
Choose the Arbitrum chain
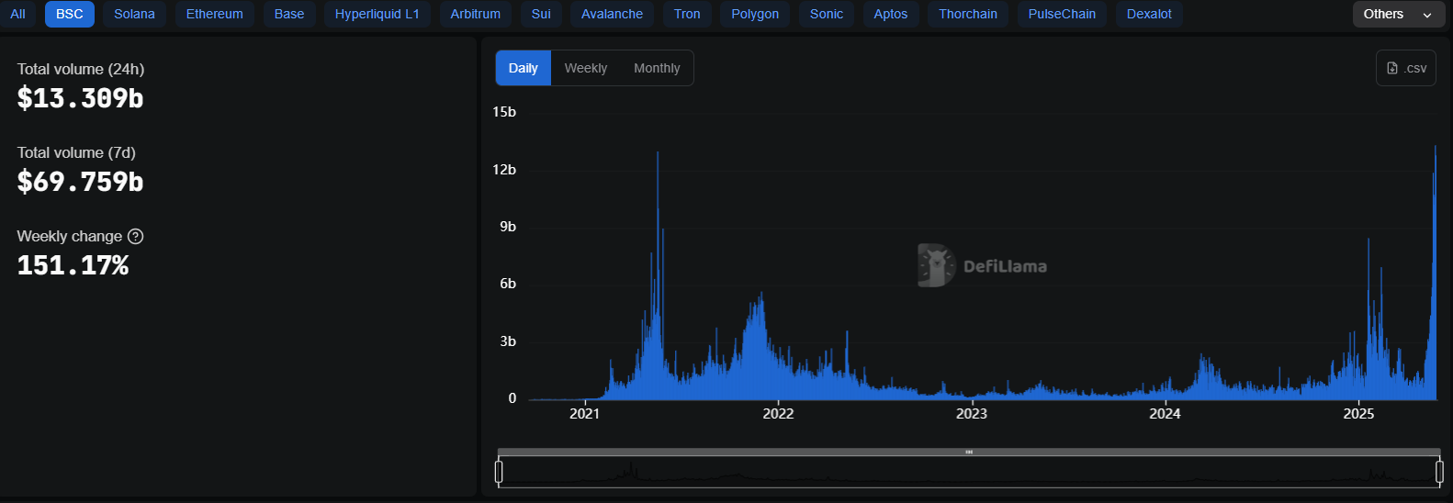point(476,14)
